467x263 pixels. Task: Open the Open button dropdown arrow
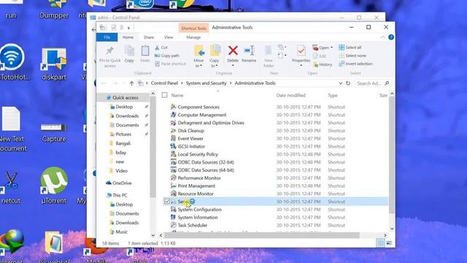pos(332,47)
